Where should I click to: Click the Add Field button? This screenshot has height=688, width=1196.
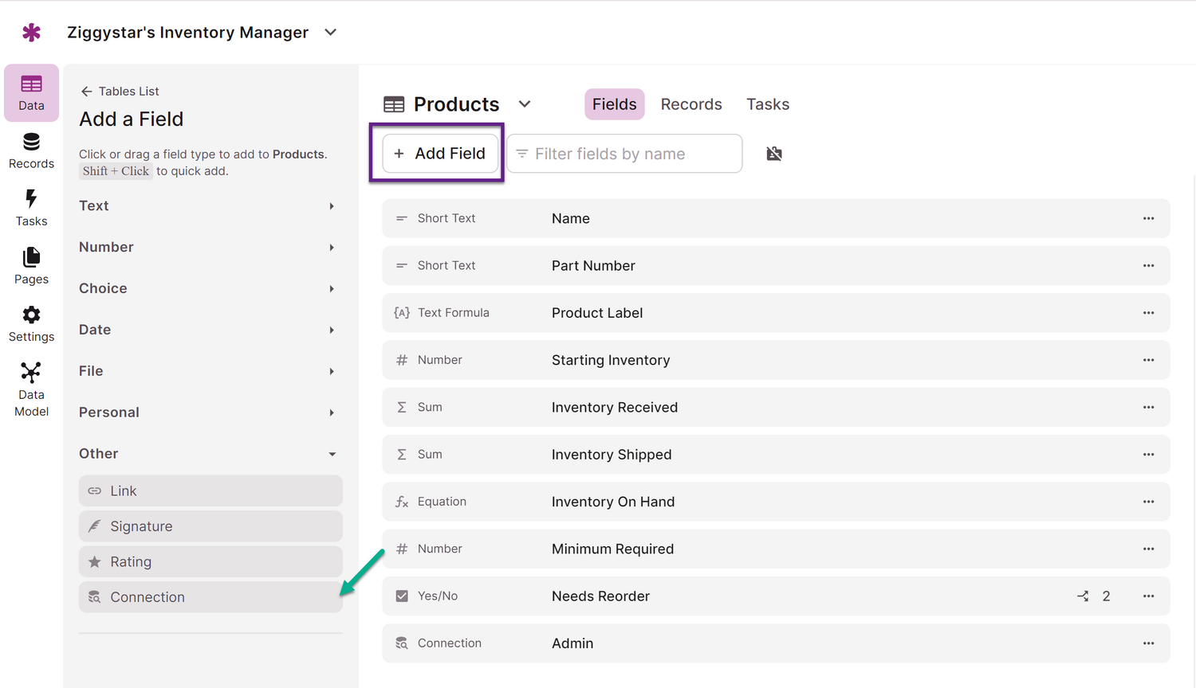pos(439,154)
